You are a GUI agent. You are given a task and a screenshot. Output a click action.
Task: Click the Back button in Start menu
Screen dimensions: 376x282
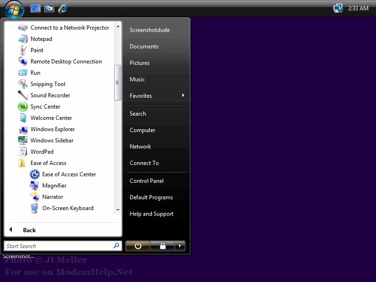[30, 230]
